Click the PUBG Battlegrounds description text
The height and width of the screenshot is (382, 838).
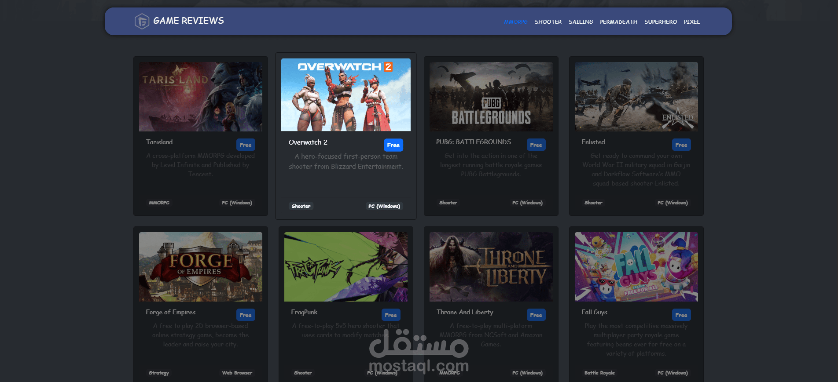click(x=491, y=165)
